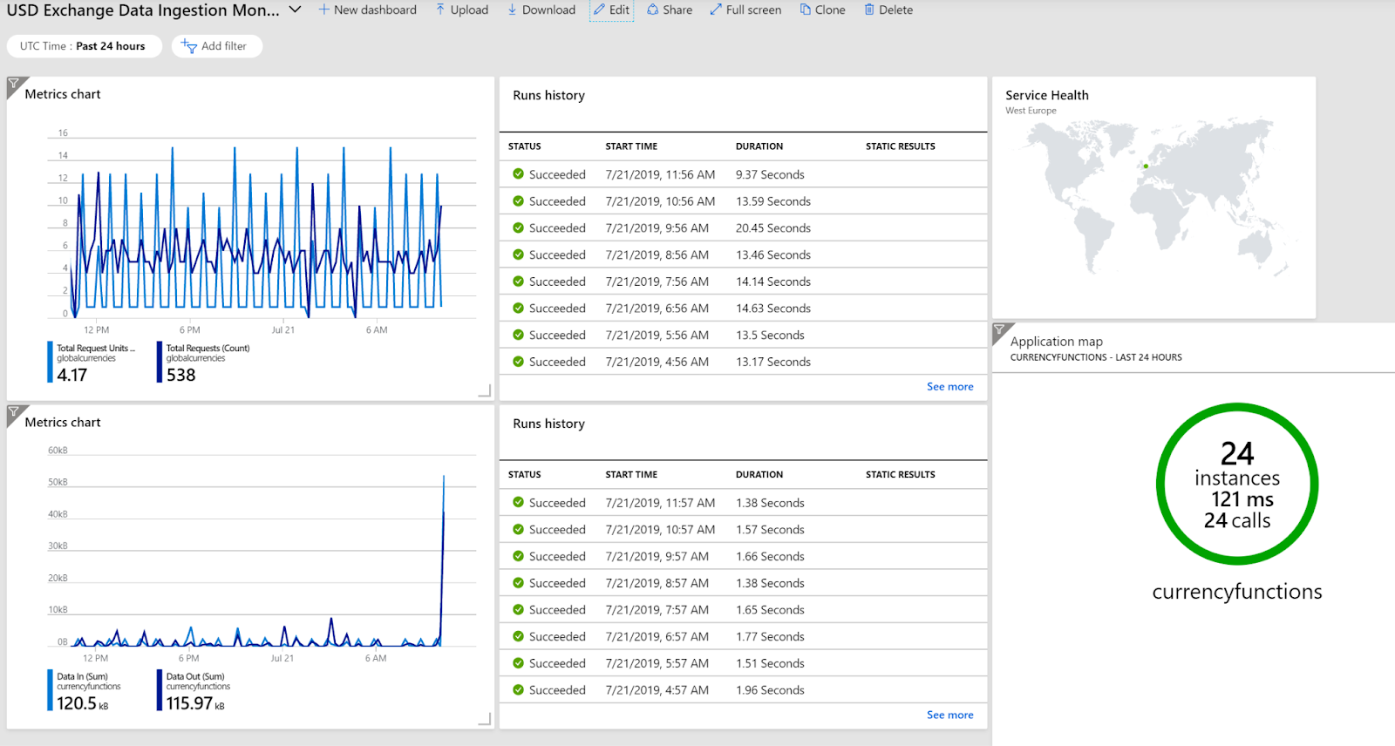Click the New dashboard plus icon
The width and height of the screenshot is (1395, 746).
[x=323, y=10]
